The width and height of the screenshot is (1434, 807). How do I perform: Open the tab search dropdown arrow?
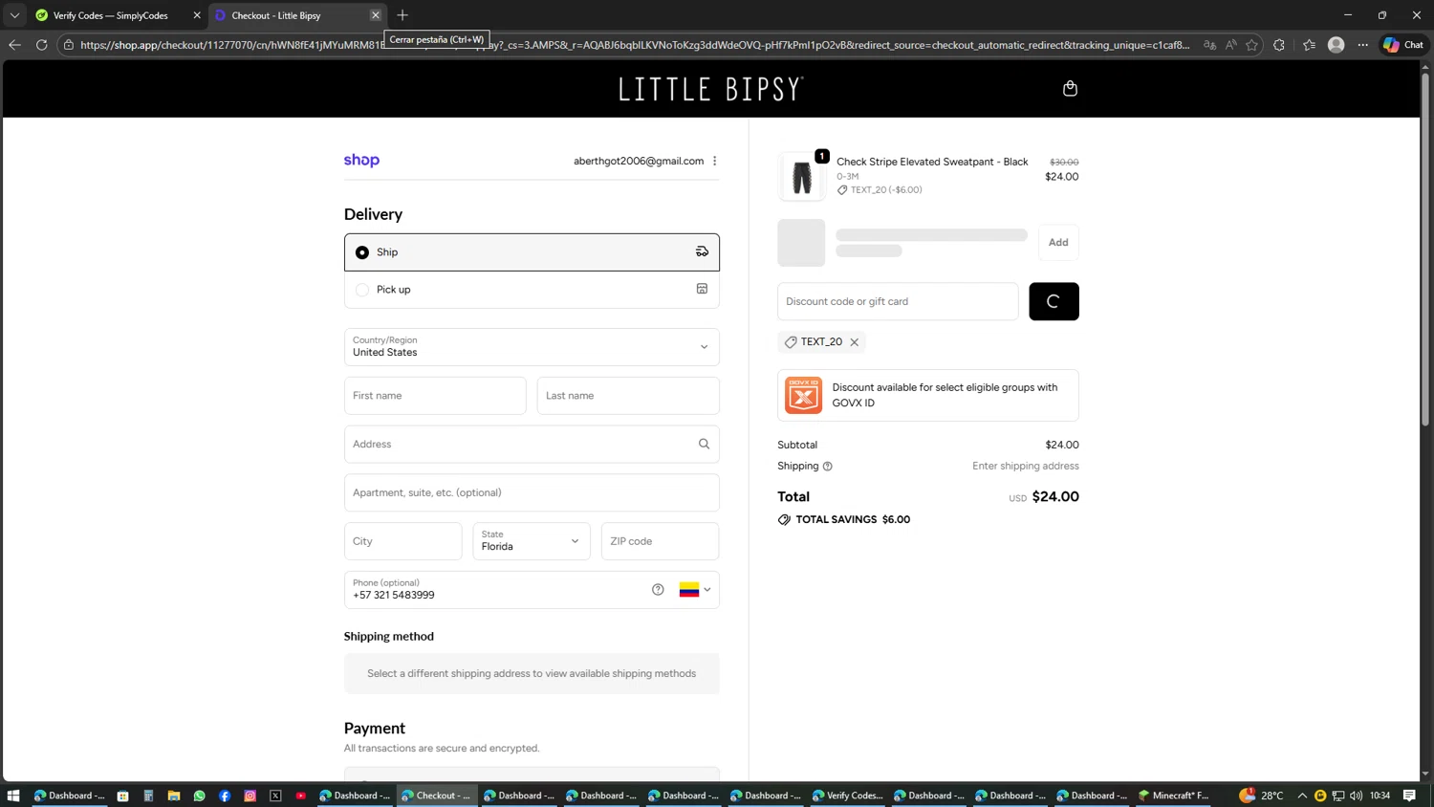[14, 15]
